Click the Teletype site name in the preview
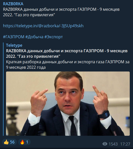133x149 pixels. click(x=14, y=45)
